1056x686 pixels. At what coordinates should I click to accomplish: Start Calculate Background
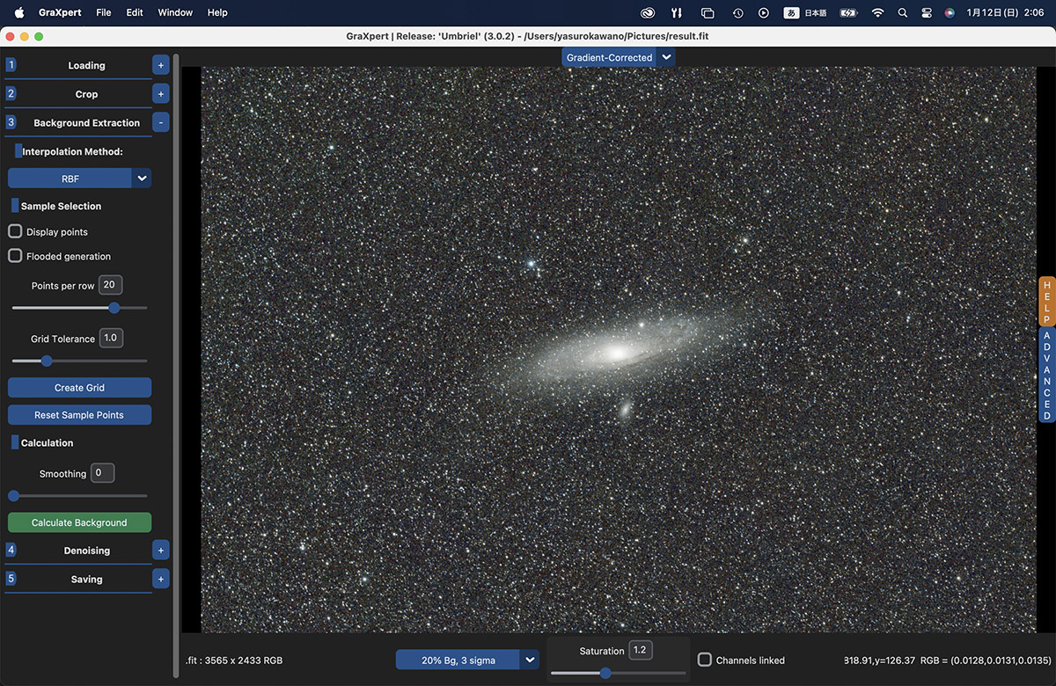coord(79,522)
